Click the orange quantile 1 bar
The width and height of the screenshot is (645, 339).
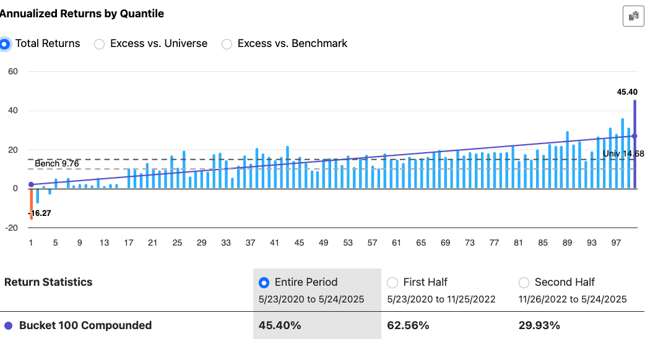[x=31, y=204]
